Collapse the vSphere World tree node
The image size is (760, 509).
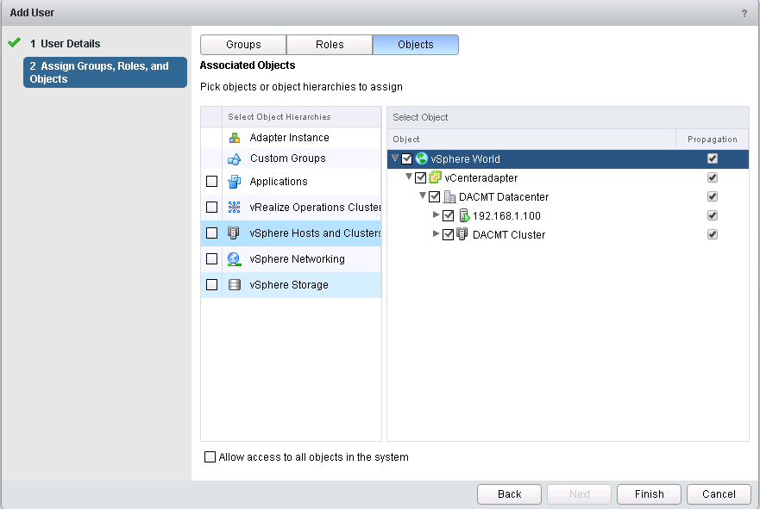click(x=395, y=158)
